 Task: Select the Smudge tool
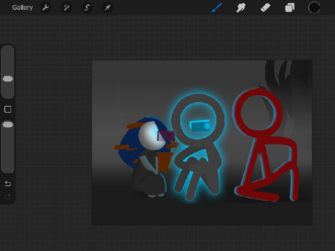[x=241, y=8]
